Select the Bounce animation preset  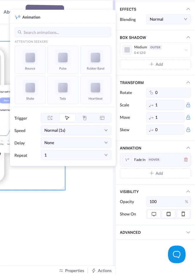click(30, 60)
